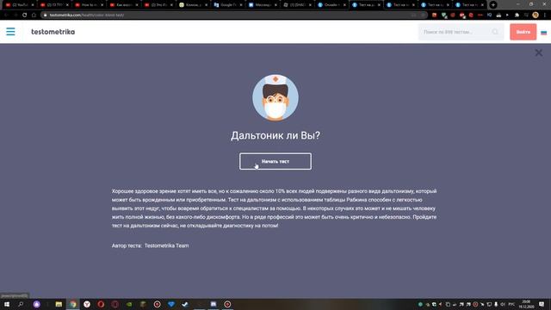This screenshot has width=551, height=310.
Task: Go back using browser back arrow
Action: pyautogui.click(x=6, y=15)
